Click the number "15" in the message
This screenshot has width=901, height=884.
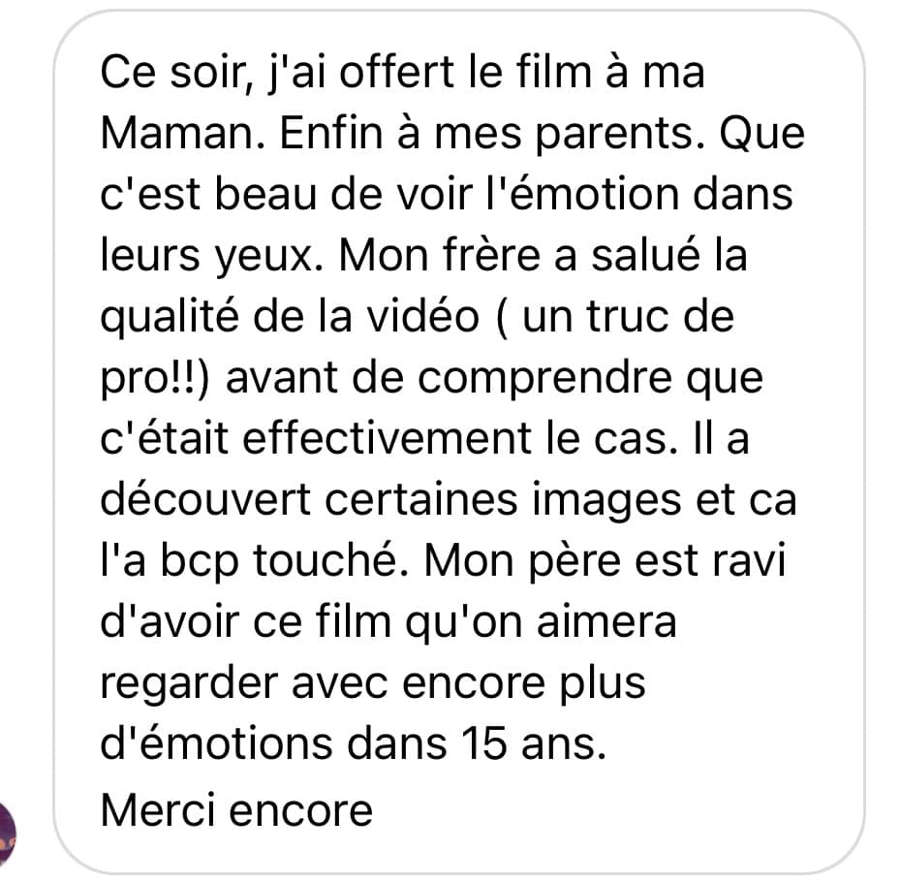pyautogui.click(x=483, y=743)
